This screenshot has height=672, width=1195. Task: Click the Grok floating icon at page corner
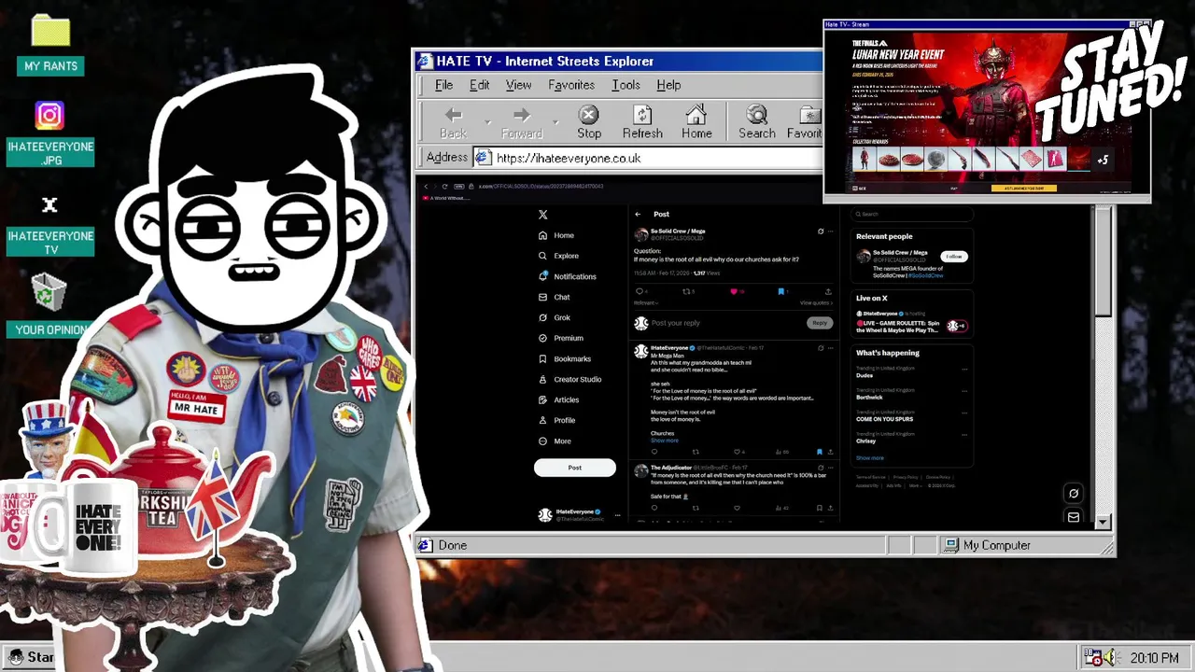point(1074,494)
